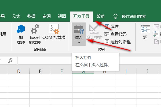Open the 加载项 add-ins button
Viewport: 161px width, 107px height.
[x=21, y=35]
